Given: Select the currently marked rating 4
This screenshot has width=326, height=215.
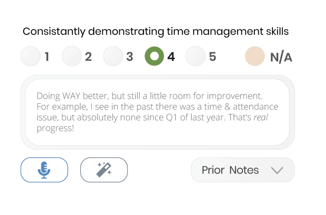Looking at the screenshot, I should (x=154, y=56).
